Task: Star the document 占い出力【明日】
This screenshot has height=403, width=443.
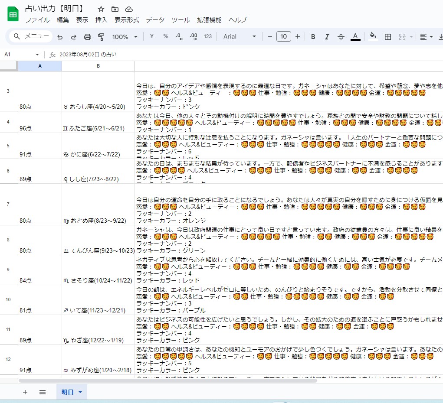Action: point(101,9)
